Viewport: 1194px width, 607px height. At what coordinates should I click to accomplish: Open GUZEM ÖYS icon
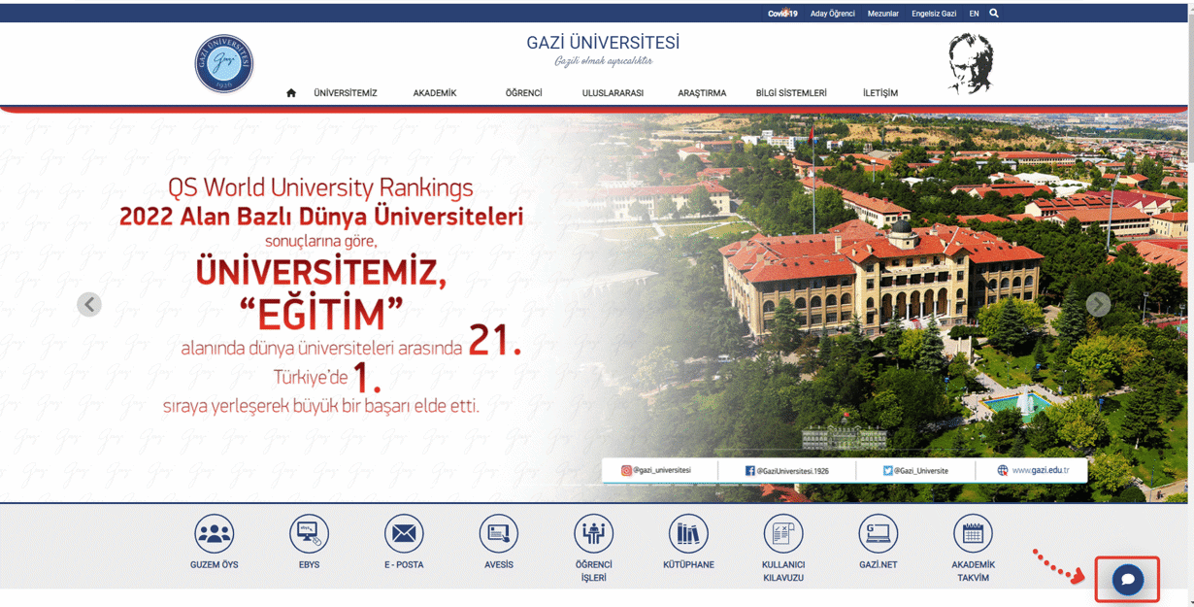tap(215, 533)
